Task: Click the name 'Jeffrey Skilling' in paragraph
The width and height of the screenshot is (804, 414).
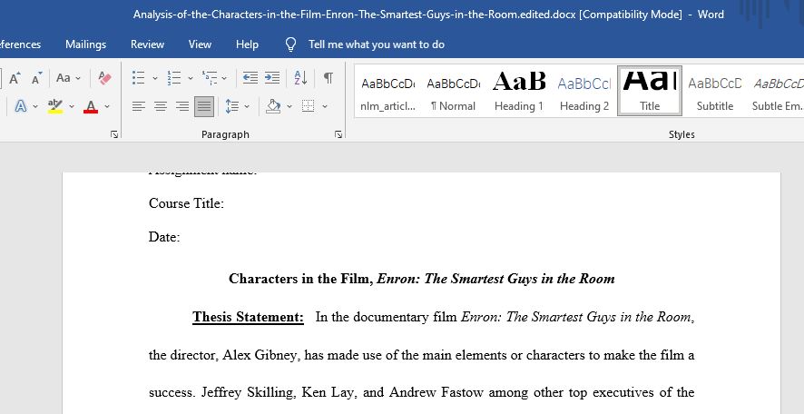Action: coord(247,393)
